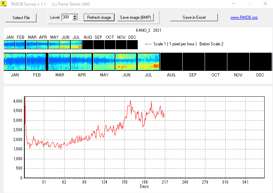Select the small JAN heatmap thumbnail
The height and width of the screenshot is (193, 273).
pos(9,45)
